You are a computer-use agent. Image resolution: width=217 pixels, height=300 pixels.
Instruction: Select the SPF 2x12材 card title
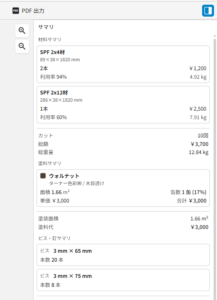pos(54,93)
